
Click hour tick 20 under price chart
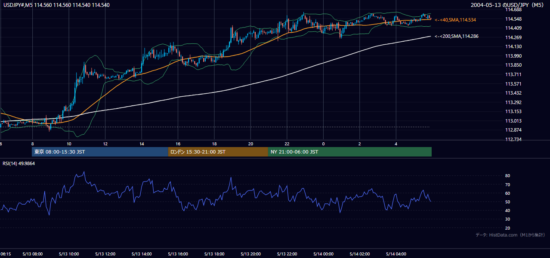[250, 144]
